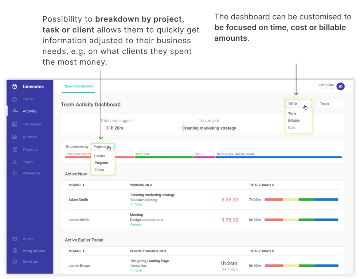Select the James Smith member name

click(x=79, y=220)
